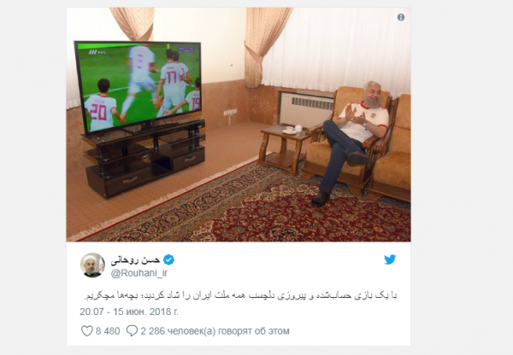Image resolution: width=513 pixels, height=355 pixels.
Task: Click the Persian tweet text
Action: [x=241, y=296]
